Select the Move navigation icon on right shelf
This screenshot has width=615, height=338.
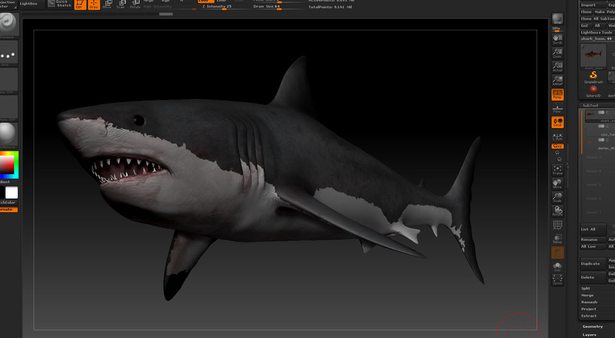click(557, 184)
